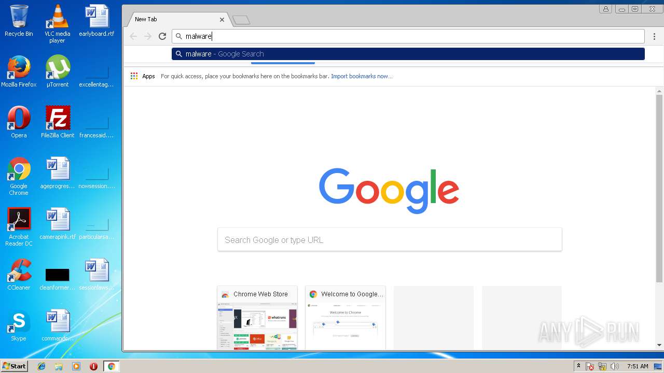This screenshot has width=664, height=373.
Task: Click the Chrome taskbar button
Action: (111, 366)
